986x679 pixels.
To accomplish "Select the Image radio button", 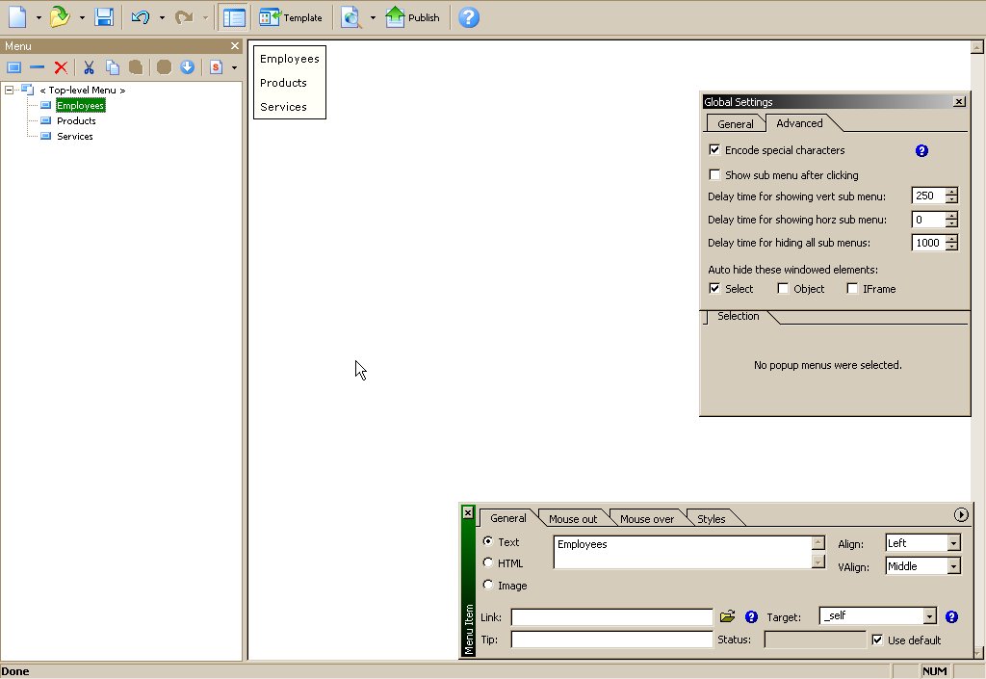I will tap(488, 585).
